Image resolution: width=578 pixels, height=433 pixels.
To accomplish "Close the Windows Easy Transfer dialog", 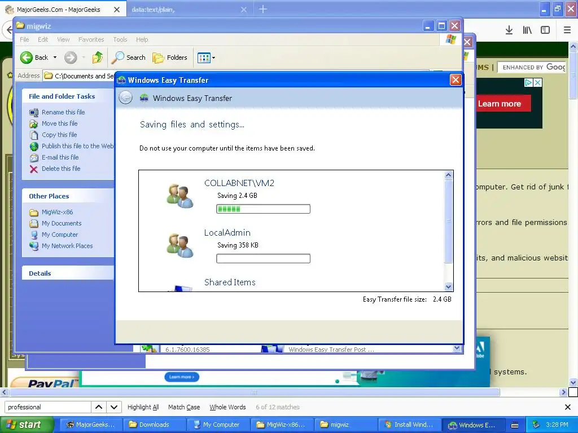I will click(456, 80).
